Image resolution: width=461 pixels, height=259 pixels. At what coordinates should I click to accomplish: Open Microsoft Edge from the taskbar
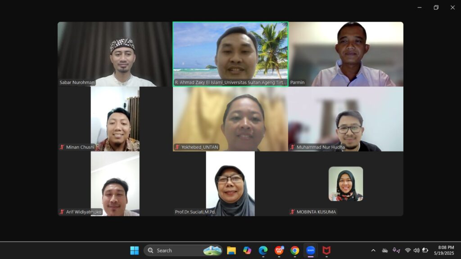(263, 250)
